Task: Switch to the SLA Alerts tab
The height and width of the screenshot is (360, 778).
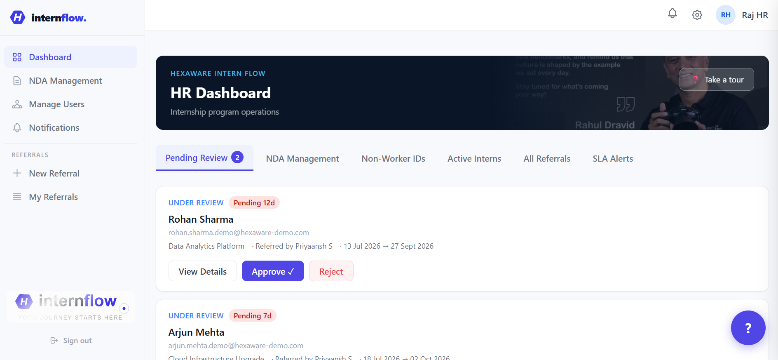Action: pos(613,158)
